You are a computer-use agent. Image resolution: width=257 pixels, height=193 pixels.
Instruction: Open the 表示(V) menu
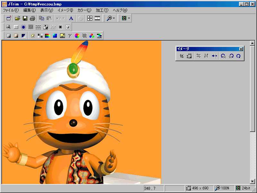47,10
